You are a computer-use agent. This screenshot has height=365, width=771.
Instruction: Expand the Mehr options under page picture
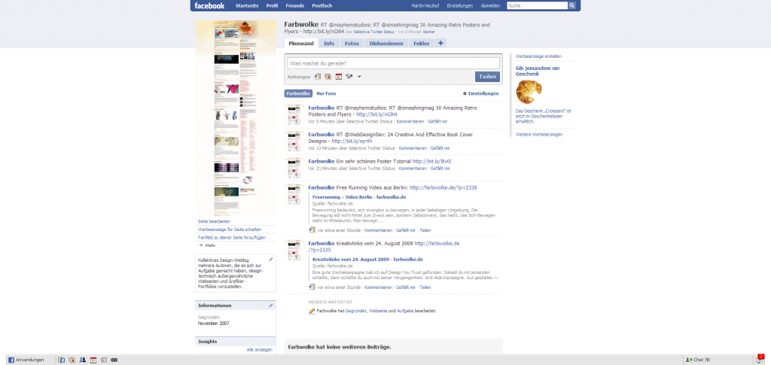pyautogui.click(x=208, y=245)
